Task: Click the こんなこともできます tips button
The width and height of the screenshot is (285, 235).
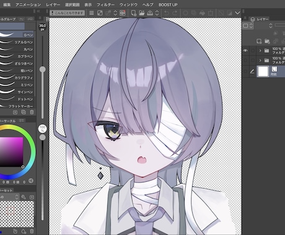Action: (67, 13)
